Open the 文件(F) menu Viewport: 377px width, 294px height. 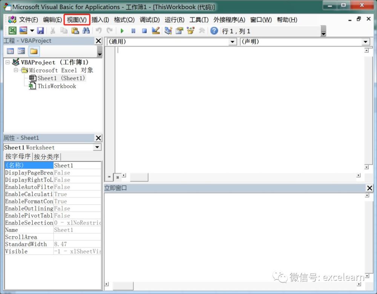click(x=29, y=20)
